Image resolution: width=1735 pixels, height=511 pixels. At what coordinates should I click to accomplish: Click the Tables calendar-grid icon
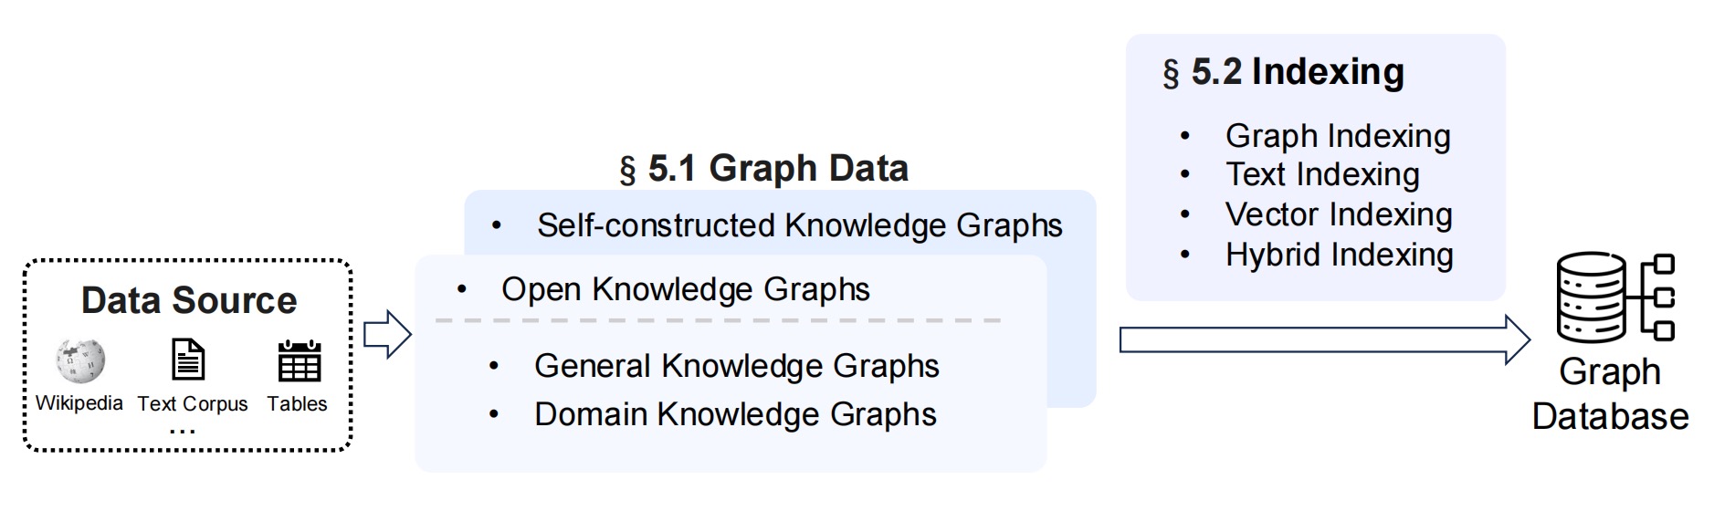(300, 360)
